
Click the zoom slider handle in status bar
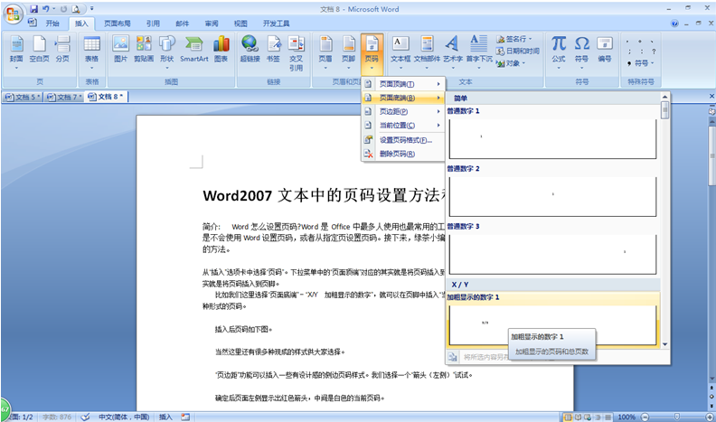(x=677, y=417)
